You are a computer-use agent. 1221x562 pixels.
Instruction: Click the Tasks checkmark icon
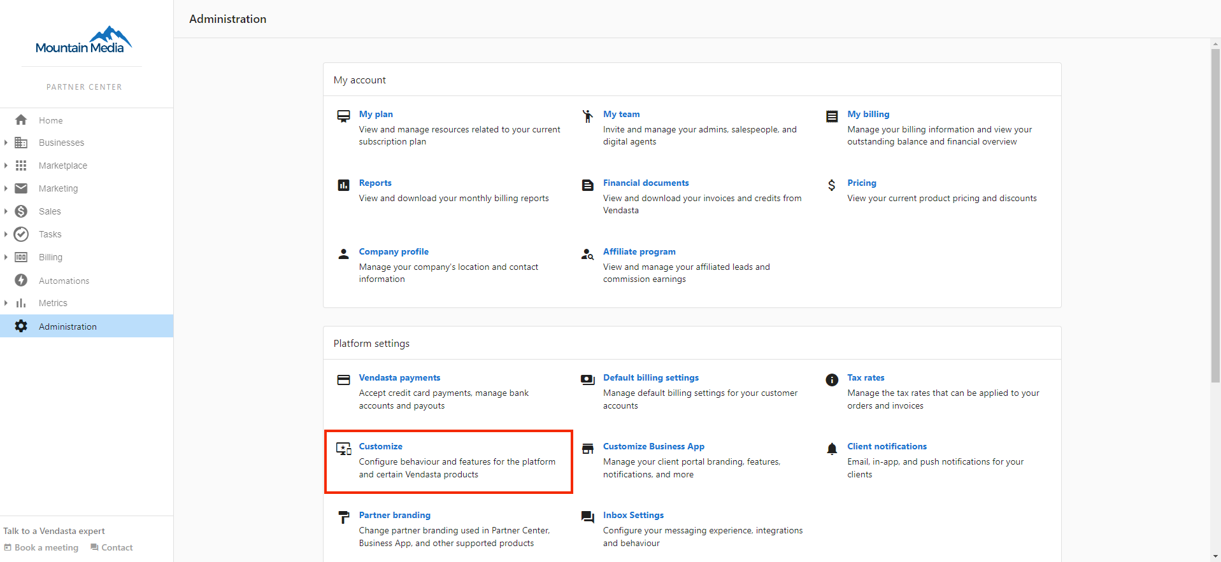21,234
